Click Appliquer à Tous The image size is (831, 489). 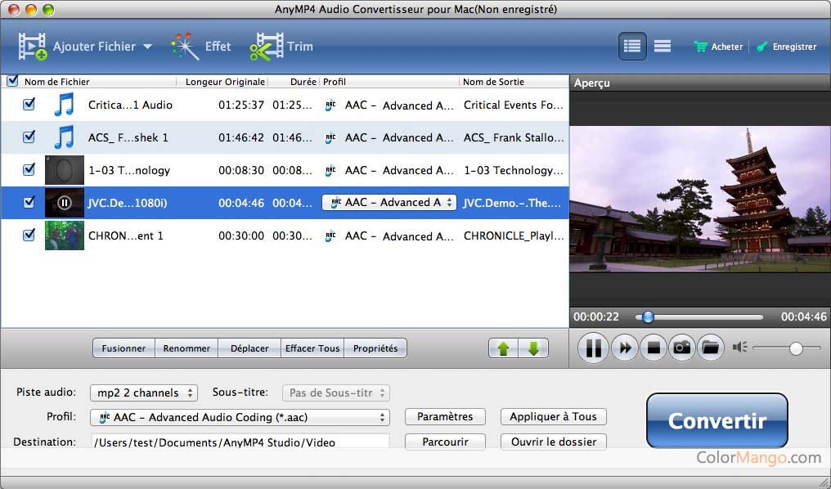tap(553, 416)
